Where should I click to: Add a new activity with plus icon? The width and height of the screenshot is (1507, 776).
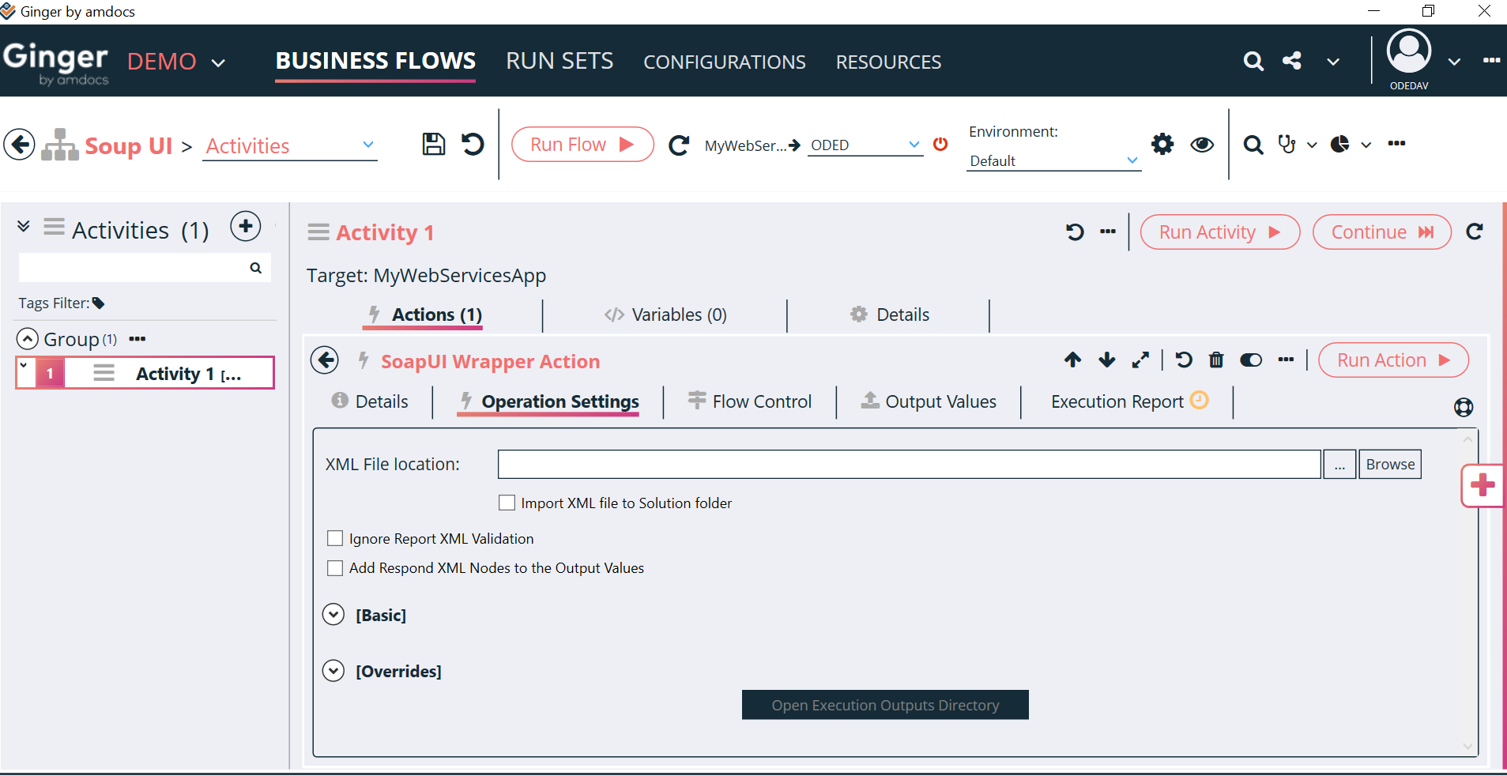(x=246, y=227)
